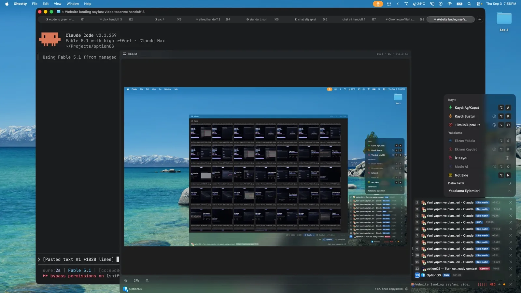Toggle the MIC indicator in the bottom status bar
The image size is (521, 293).
tap(492, 285)
